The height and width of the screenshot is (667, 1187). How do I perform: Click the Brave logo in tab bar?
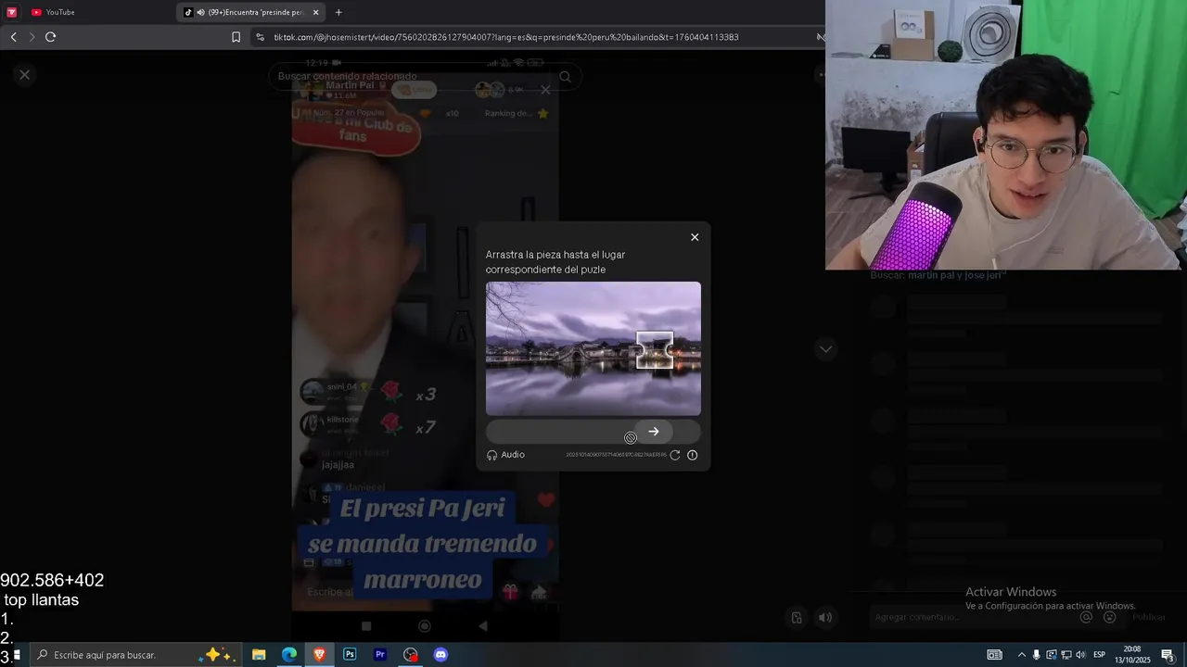pyautogui.click(x=12, y=12)
